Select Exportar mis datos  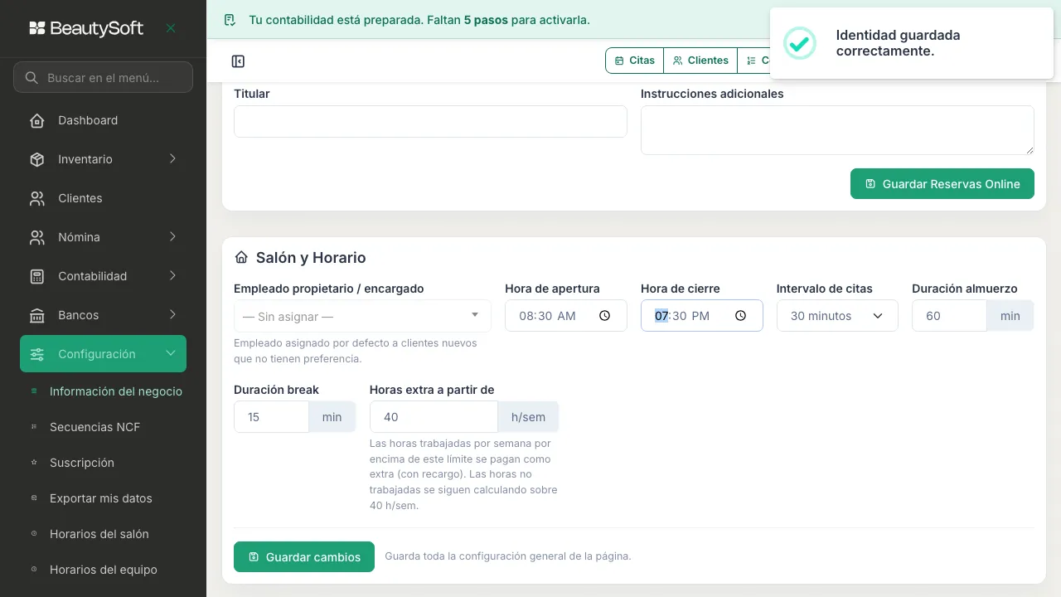pyautogui.click(x=103, y=498)
